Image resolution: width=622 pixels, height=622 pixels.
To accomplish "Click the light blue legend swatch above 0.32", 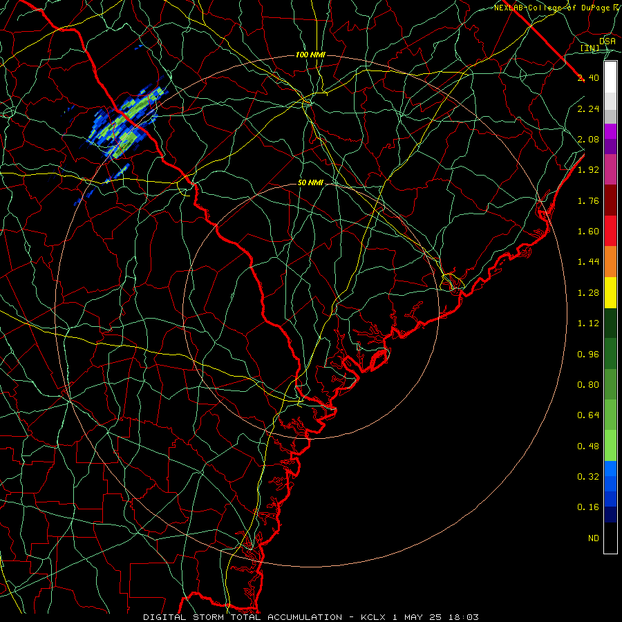I will pyautogui.click(x=610, y=469).
